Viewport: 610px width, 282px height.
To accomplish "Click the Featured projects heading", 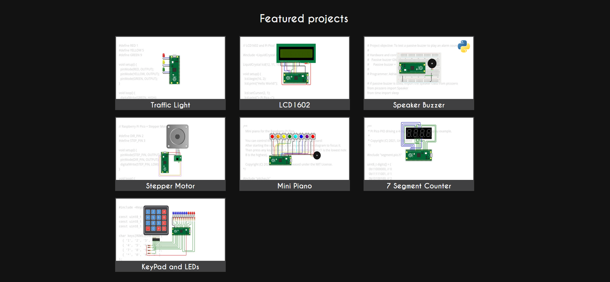I will click(x=304, y=19).
